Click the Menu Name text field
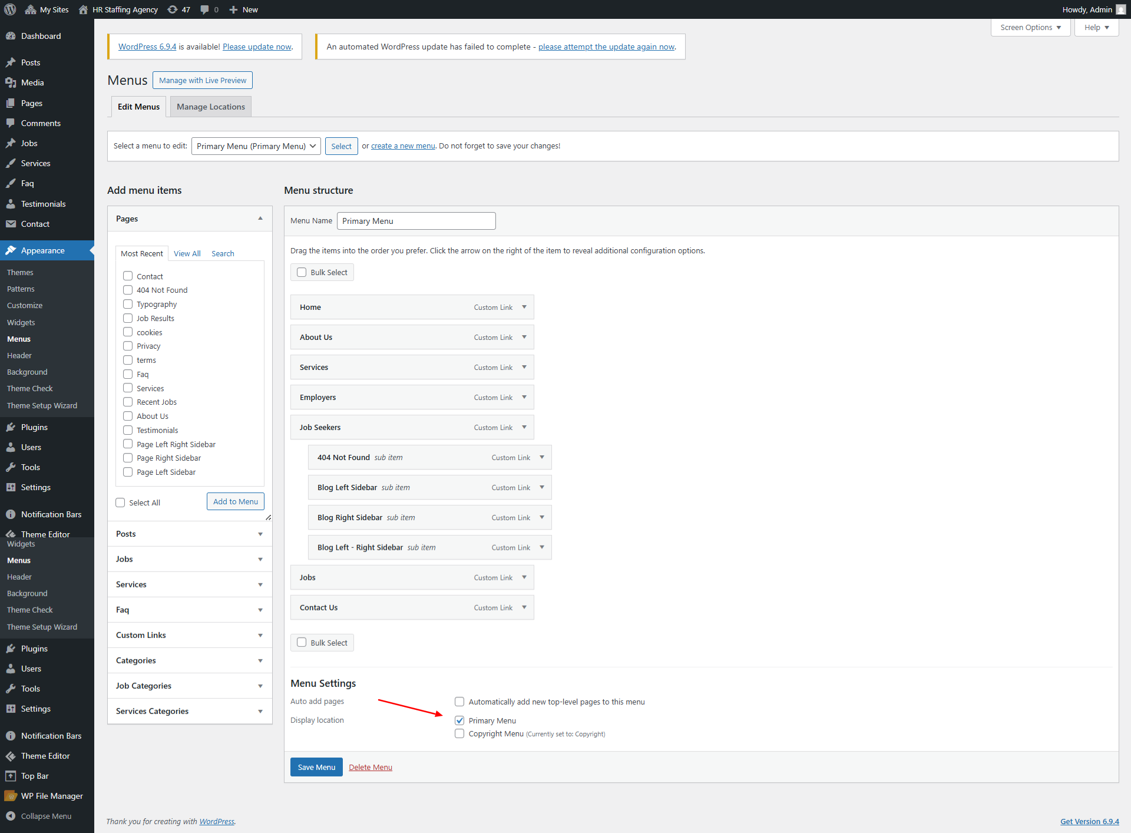The height and width of the screenshot is (833, 1131). tap(416, 221)
